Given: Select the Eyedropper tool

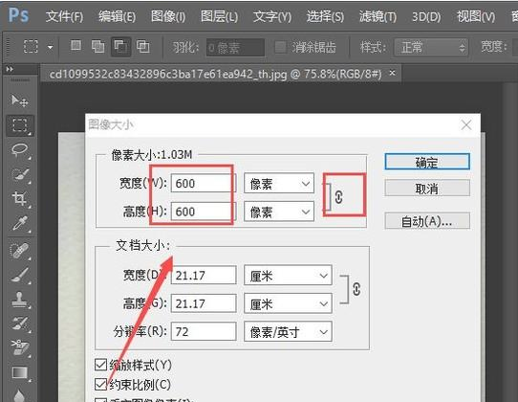Looking at the screenshot, I should click(19, 223).
